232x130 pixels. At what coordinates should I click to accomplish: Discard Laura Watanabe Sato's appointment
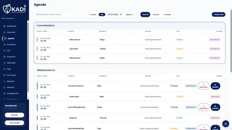pos(204,107)
